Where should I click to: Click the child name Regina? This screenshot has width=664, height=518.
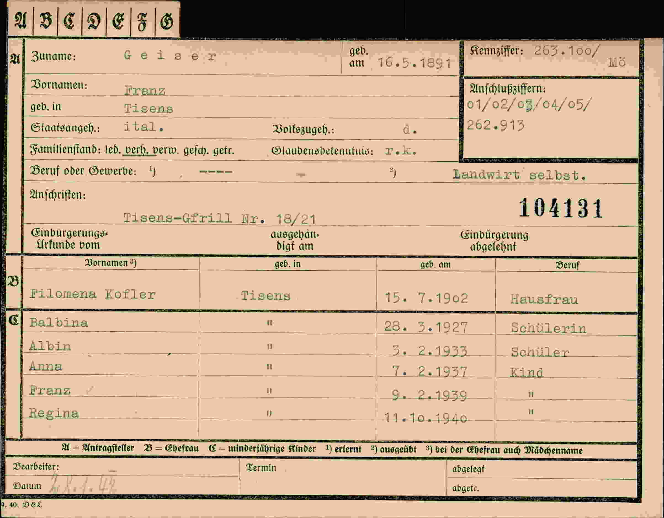(54, 413)
